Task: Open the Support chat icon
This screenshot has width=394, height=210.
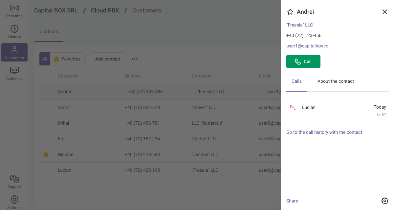Action: pos(14,179)
